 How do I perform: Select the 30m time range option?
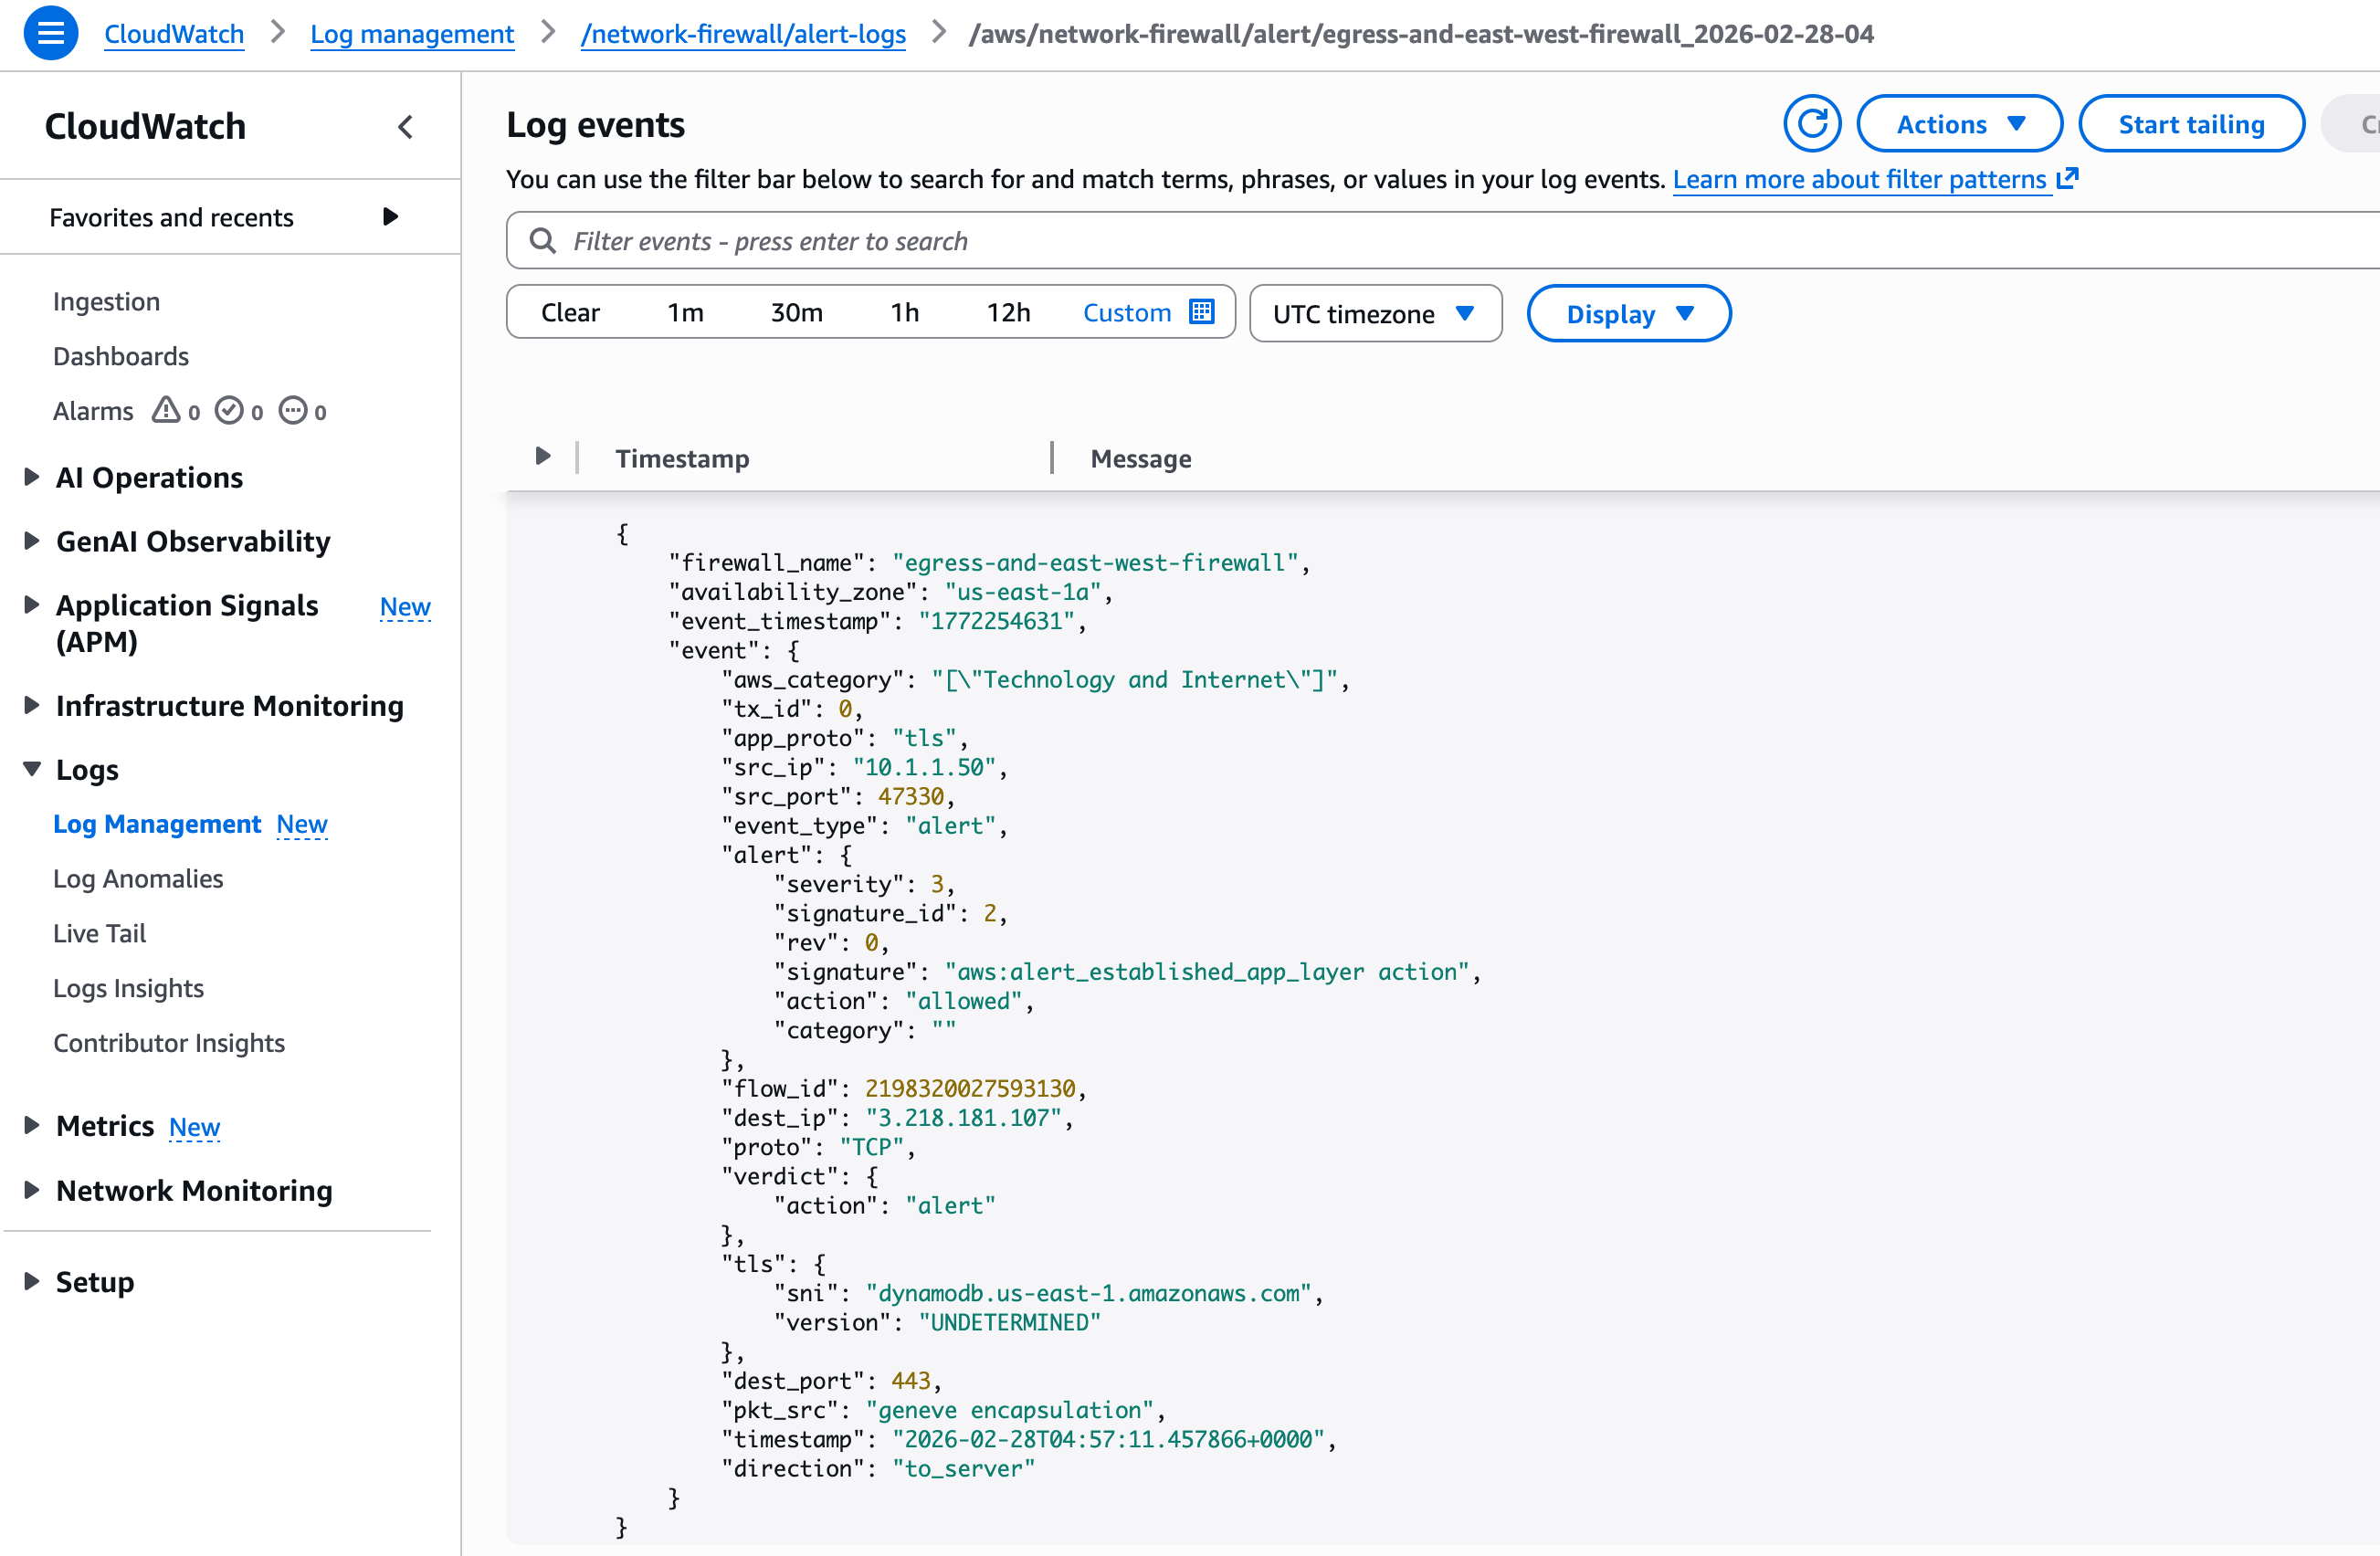coord(796,313)
